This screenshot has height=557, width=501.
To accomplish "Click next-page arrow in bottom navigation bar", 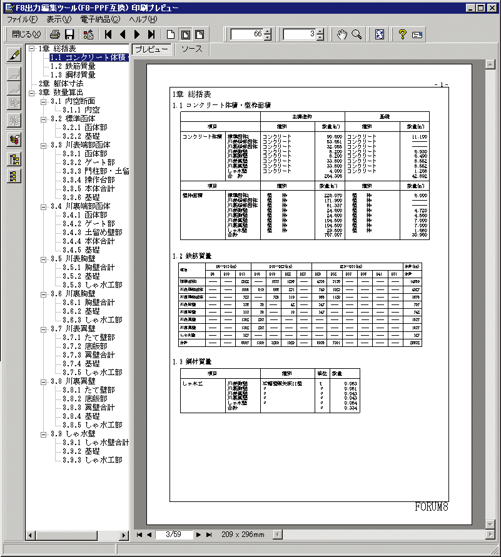I will (x=199, y=534).
